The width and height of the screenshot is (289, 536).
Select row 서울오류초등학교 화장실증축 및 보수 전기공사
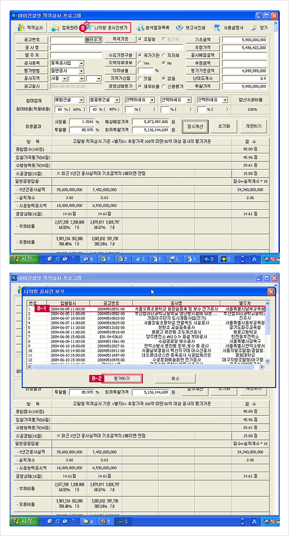click(x=146, y=309)
